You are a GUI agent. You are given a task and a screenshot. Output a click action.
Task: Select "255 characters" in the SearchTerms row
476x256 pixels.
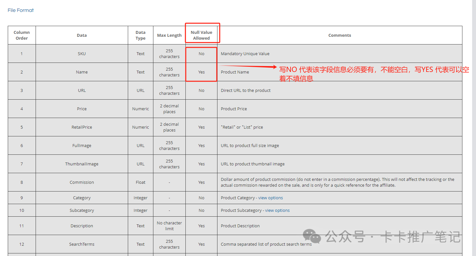pos(169,244)
